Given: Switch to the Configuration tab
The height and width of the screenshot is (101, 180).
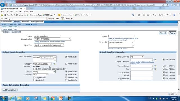Looking at the screenshot, I should tap(37, 22).
